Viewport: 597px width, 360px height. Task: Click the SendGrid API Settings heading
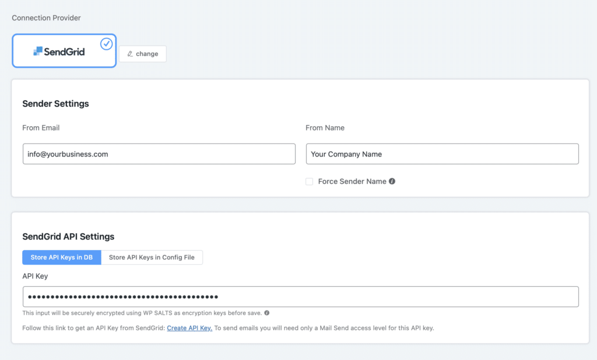click(68, 237)
